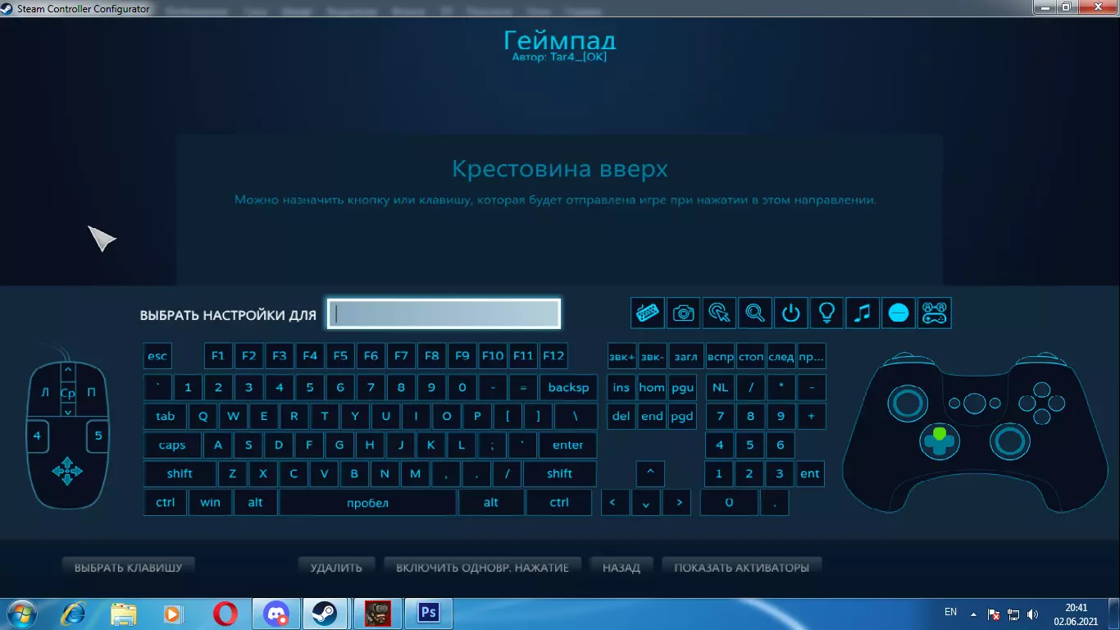Choose the right ctrl key
Screen dimensions: 1120x630
pyautogui.click(x=559, y=502)
